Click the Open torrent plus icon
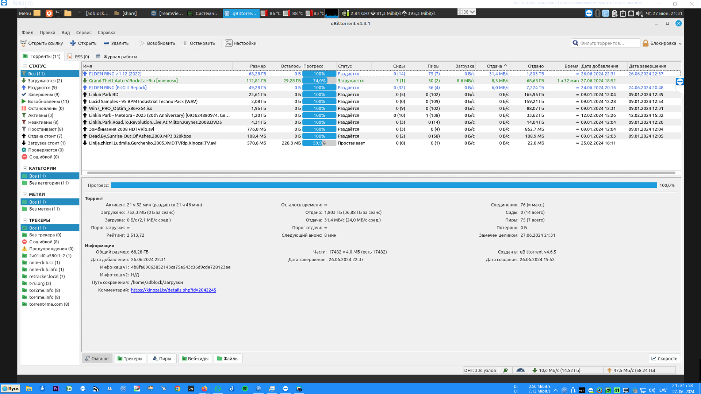 coord(73,43)
